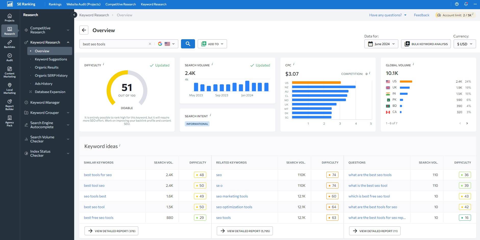Clear the keyword search field
This screenshot has width=480, height=240.
pyautogui.click(x=150, y=44)
